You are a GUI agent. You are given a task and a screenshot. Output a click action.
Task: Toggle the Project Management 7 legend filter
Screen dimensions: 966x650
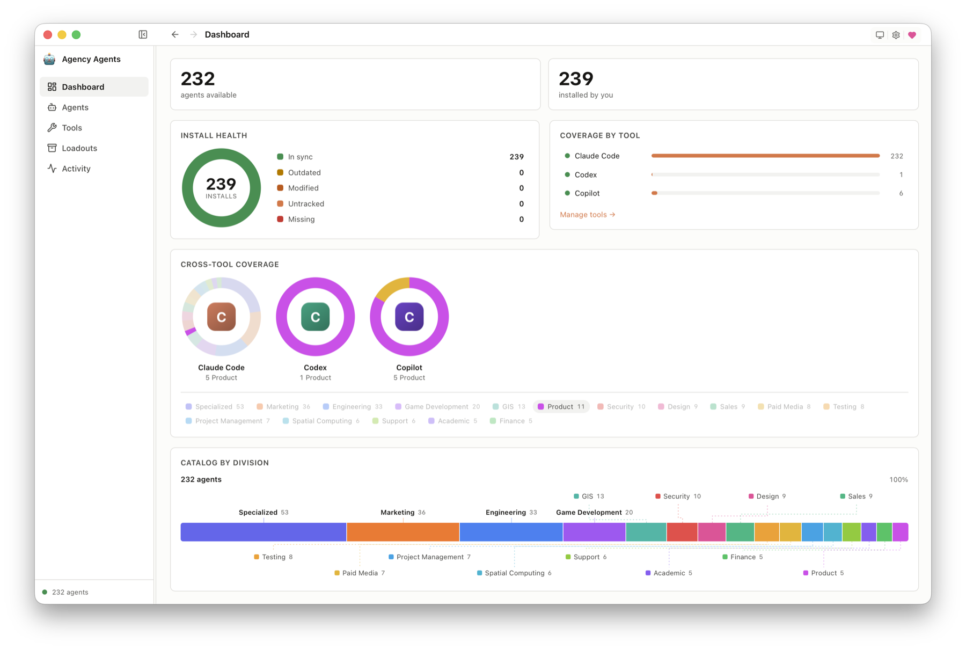tap(228, 421)
